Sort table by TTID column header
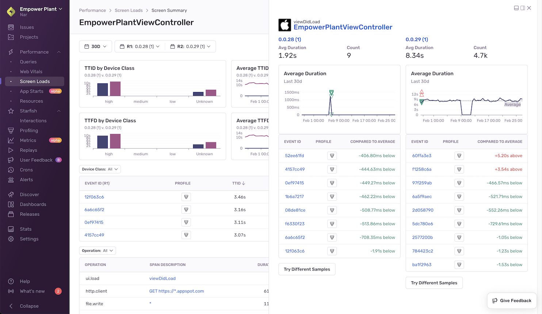 click(238, 184)
